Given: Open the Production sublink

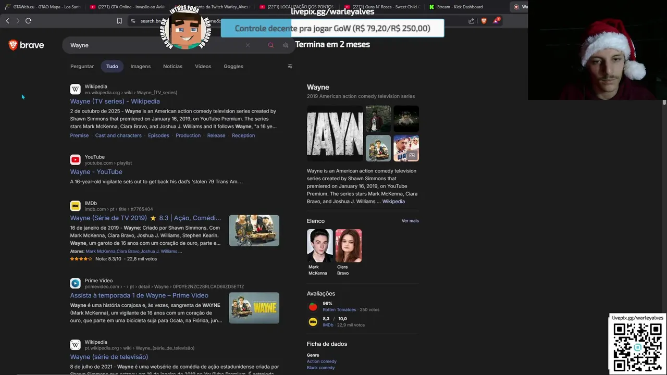Looking at the screenshot, I should (x=188, y=135).
